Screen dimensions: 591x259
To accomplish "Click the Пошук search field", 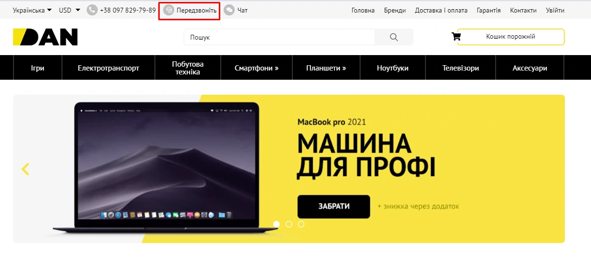I will point(279,37).
